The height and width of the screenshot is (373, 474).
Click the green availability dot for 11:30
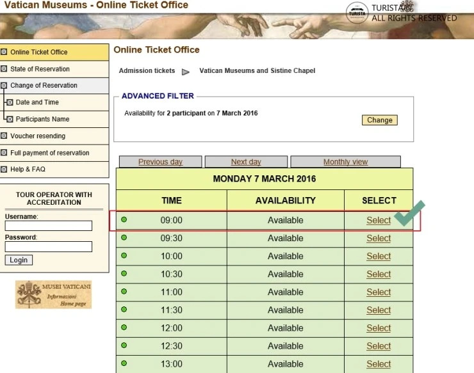pyautogui.click(x=124, y=310)
